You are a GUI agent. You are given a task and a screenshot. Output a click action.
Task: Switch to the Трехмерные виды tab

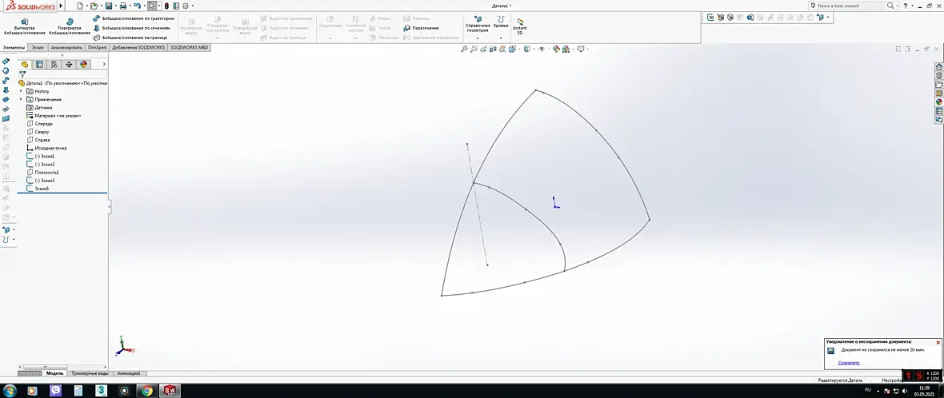tap(90, 373)
